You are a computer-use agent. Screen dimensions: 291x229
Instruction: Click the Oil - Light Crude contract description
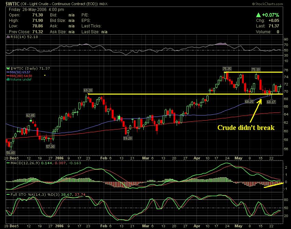(59, 4)
